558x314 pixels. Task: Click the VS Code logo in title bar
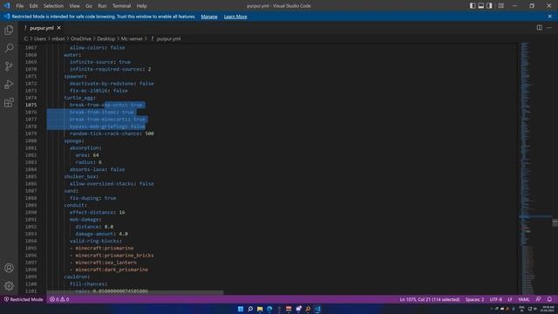(x=7, y=6)
